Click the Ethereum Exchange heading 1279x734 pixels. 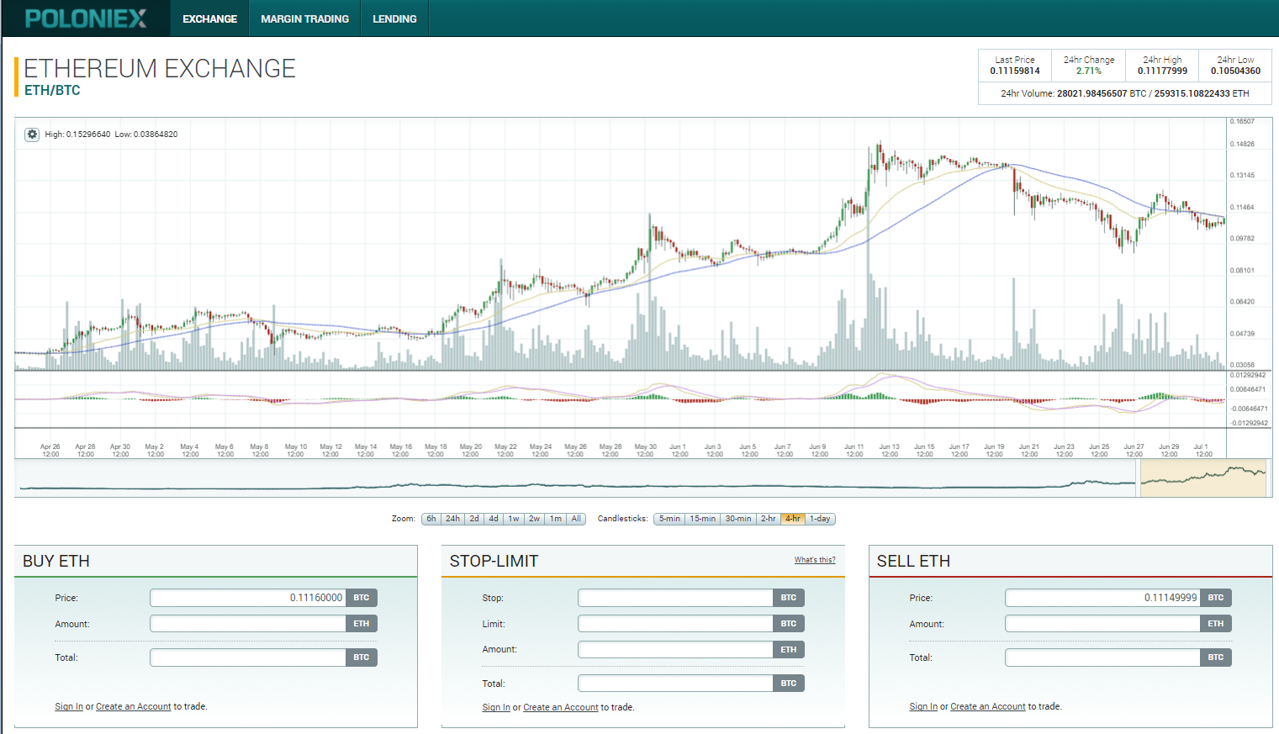[x=160, y=68]
